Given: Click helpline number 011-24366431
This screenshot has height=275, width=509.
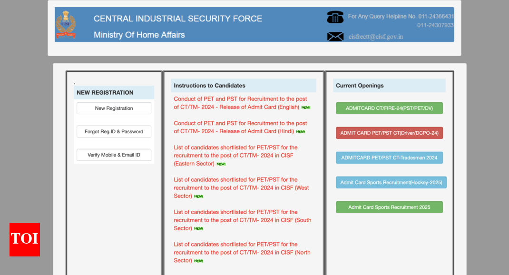Looking at the screenshot, I should coord(436,16).
